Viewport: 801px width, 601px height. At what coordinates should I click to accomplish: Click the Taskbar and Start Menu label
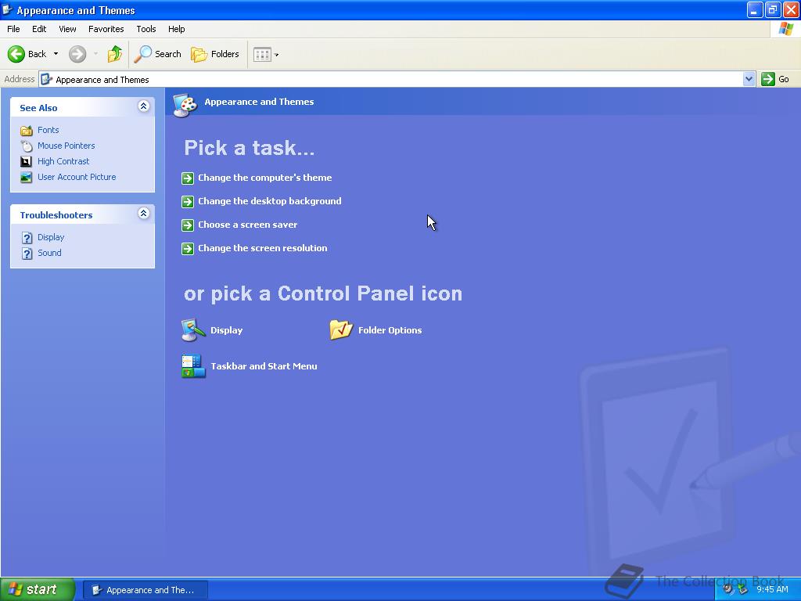(x=264, y=366)
